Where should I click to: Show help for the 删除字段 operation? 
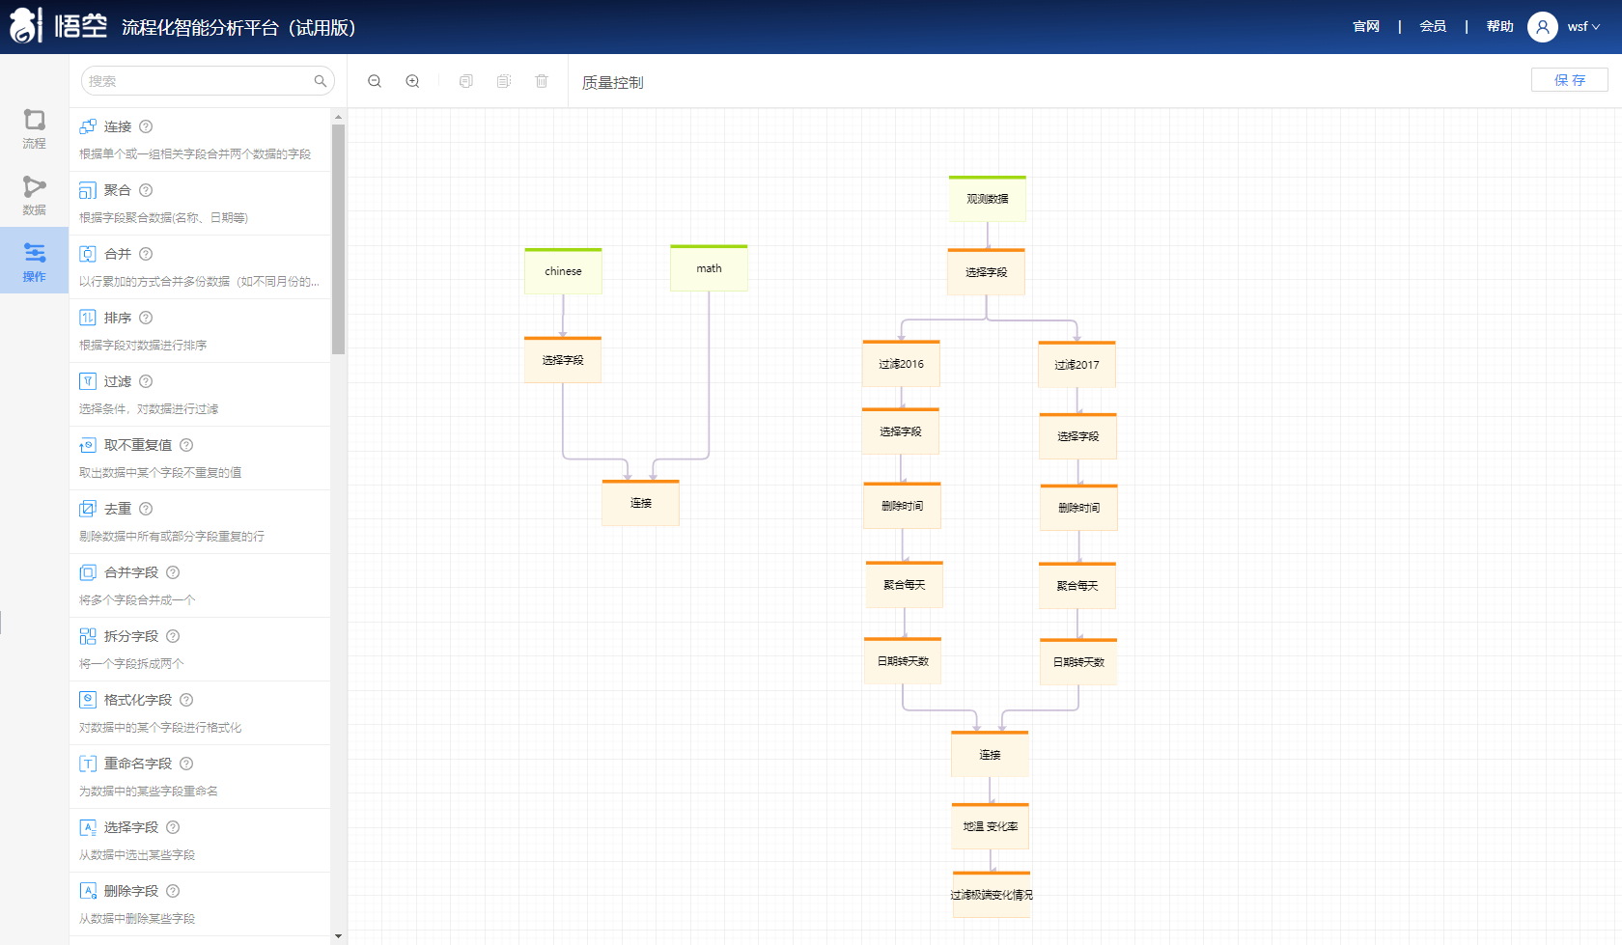[173, 891]
